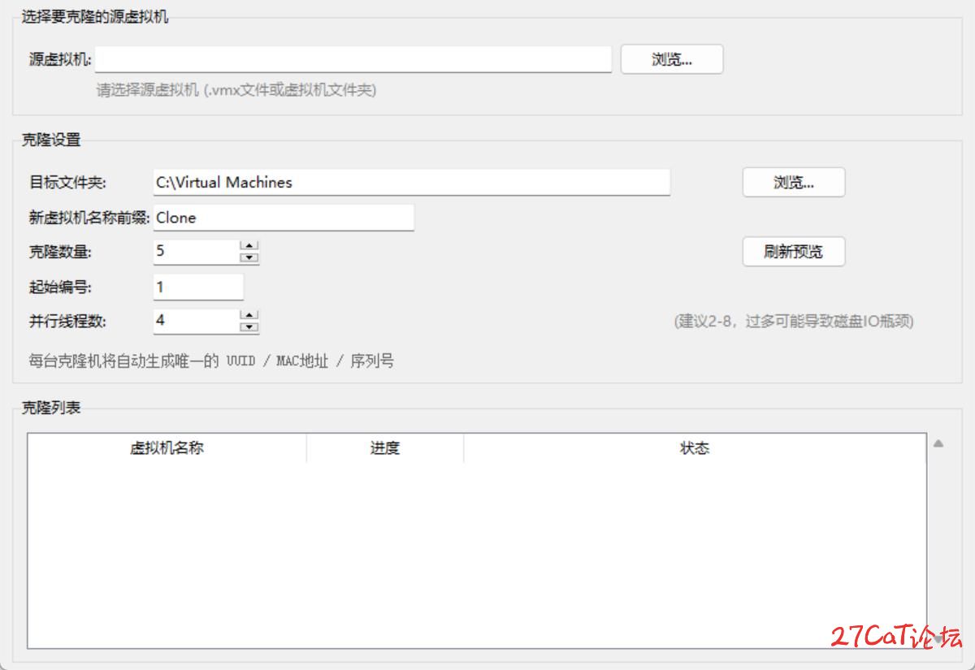The height and width of the screenshot is (670, 975).
Task: Click the empty clone list area
Action: pyautogui.click(x=476, y=552)
